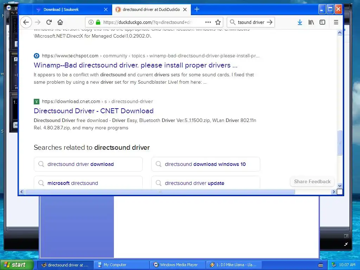Close the Download | Soulseek tab
The image size is (360, 270).
pyautogui.click(x=105, y=9)
